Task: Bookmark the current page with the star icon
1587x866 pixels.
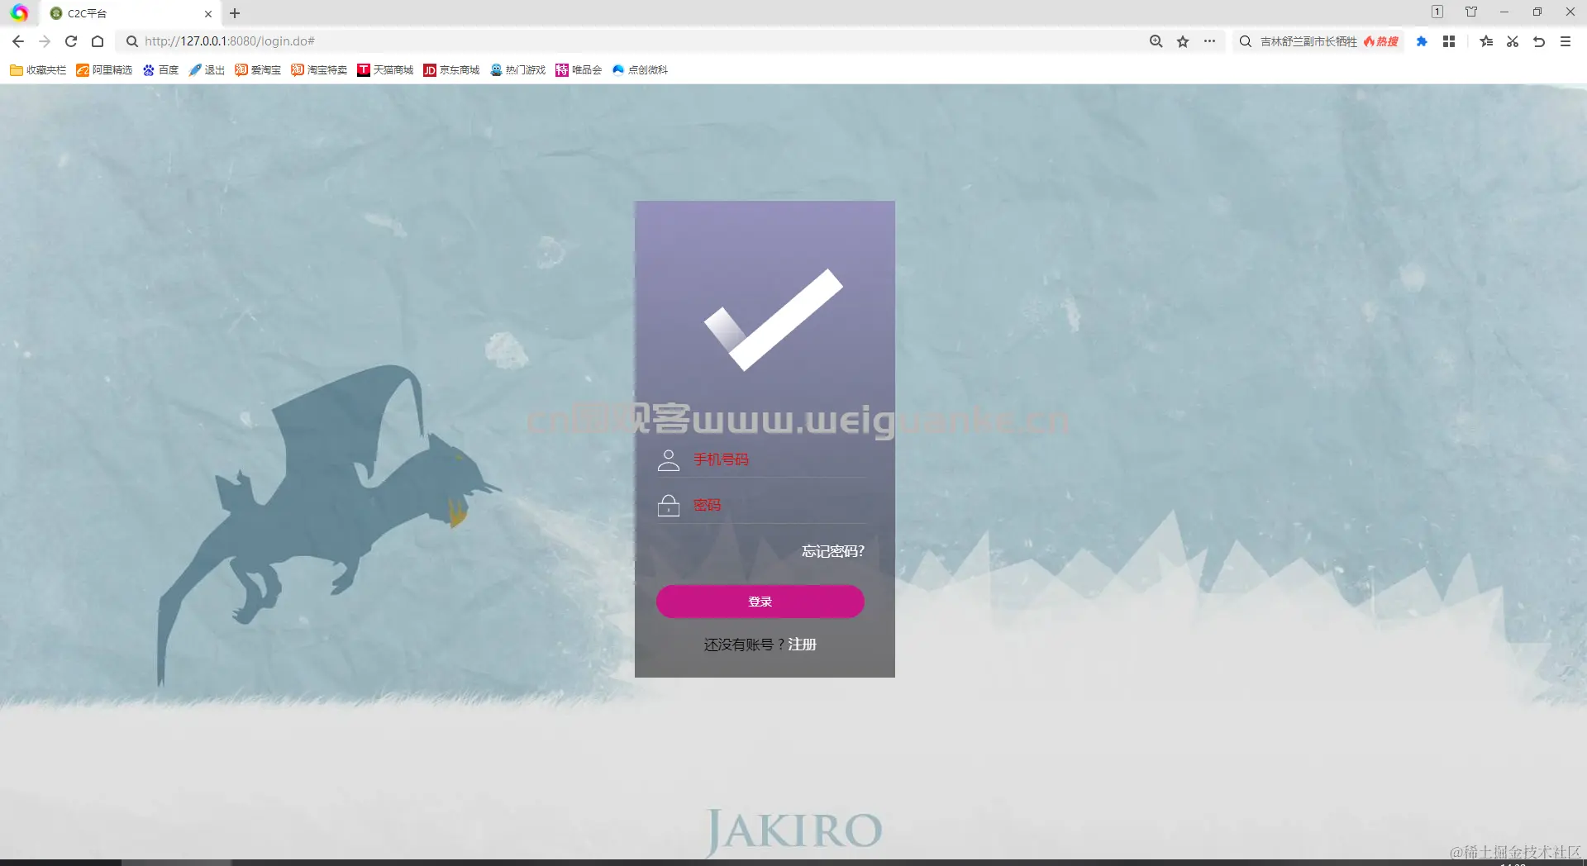Action: coord(1183,40)
